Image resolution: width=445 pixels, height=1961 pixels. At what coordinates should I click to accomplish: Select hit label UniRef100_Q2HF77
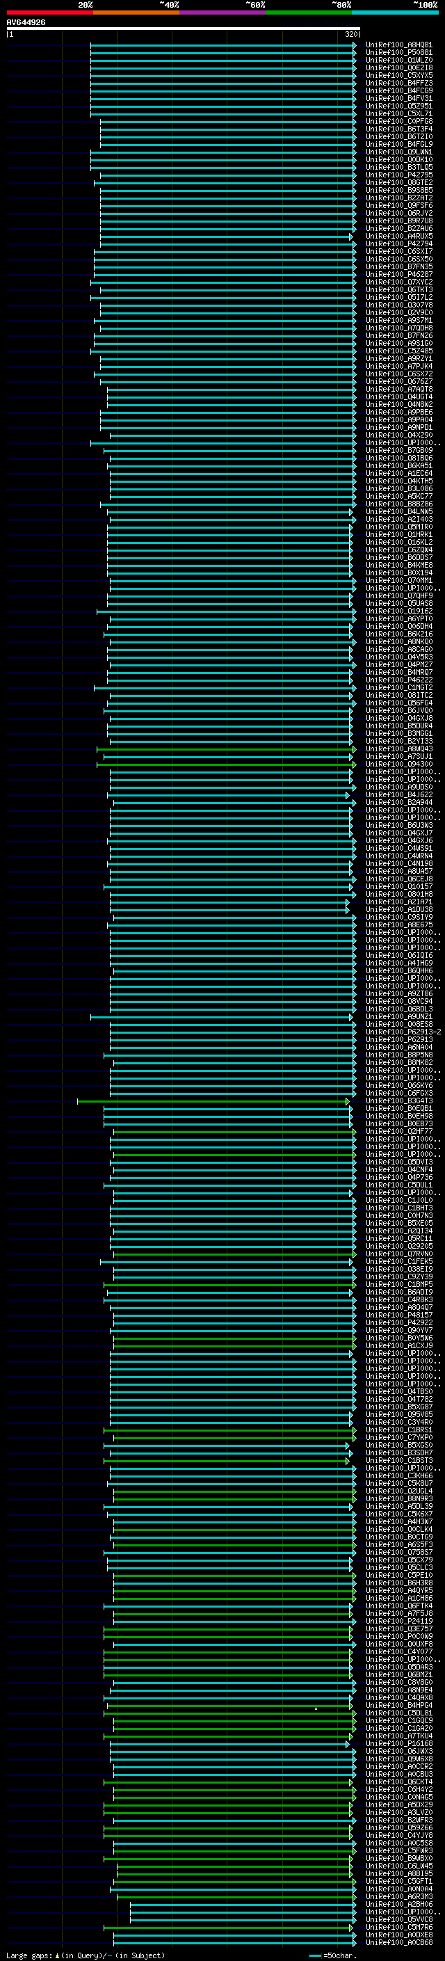pos(399,1131)
